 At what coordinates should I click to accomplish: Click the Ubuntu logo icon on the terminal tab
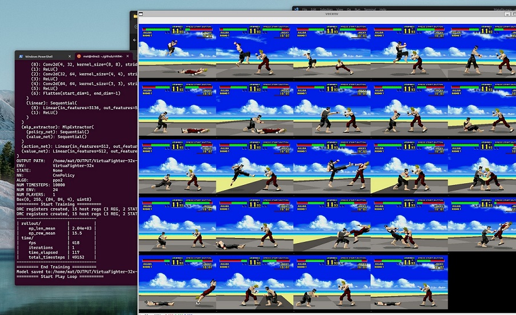coord(79,56)
